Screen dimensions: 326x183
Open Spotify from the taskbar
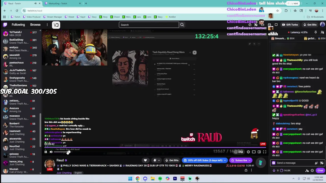tap(160, 179)
